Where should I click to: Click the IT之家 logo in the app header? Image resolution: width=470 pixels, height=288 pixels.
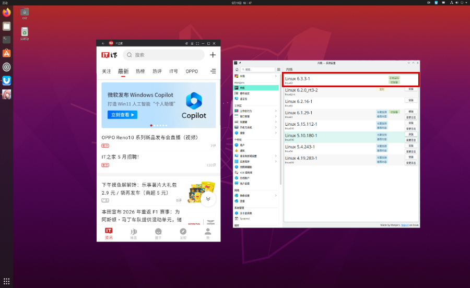click(x=109, y=55)
